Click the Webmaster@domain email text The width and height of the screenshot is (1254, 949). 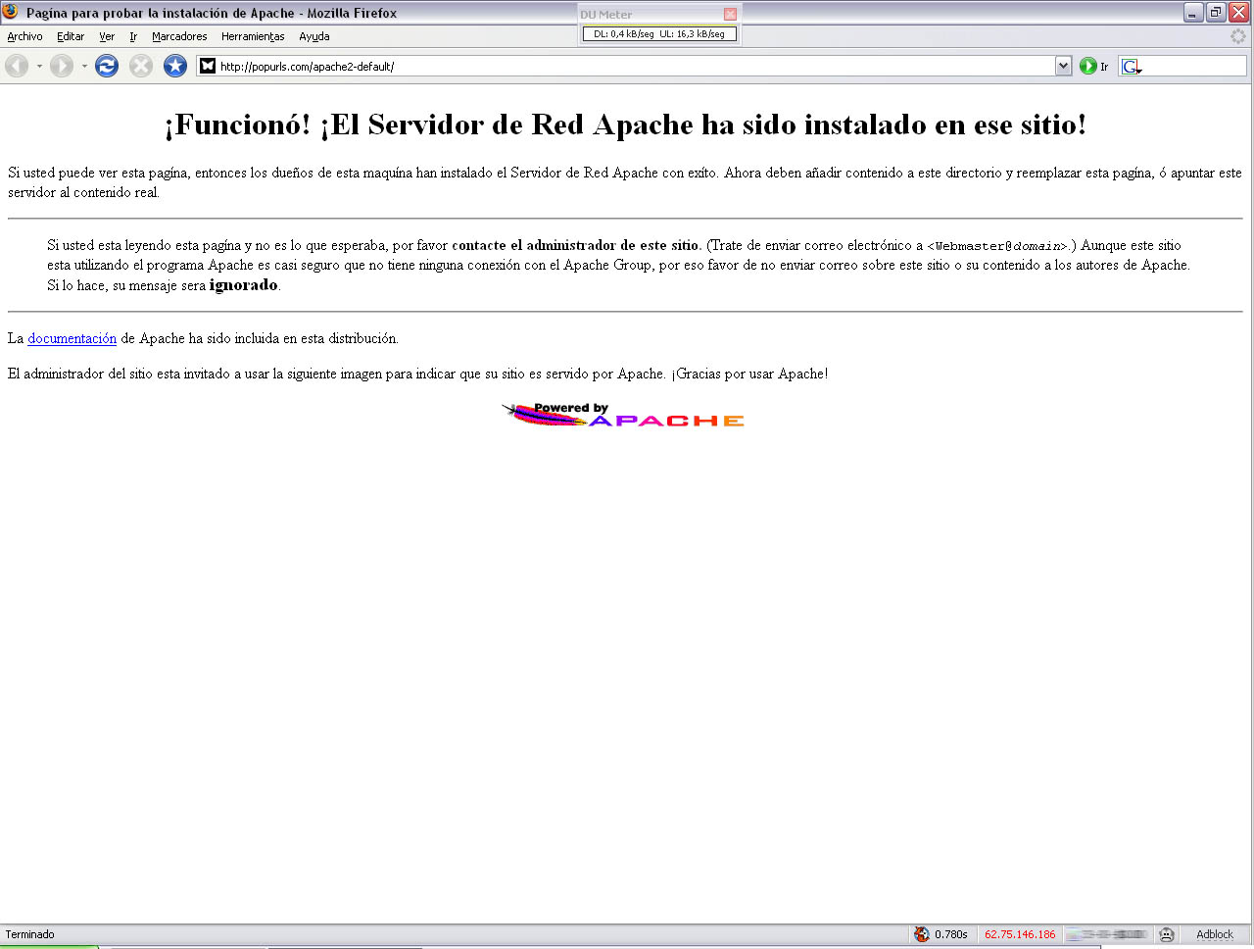click(998, 246)
